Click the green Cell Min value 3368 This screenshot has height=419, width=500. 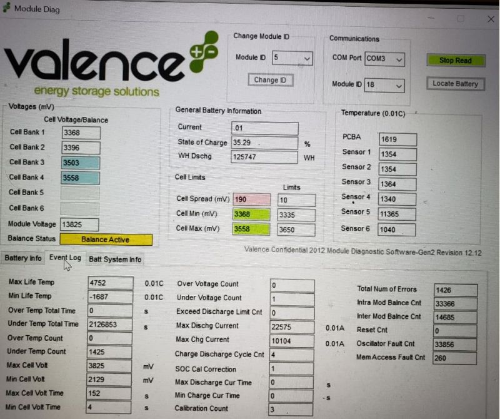[x=251, y=214]
